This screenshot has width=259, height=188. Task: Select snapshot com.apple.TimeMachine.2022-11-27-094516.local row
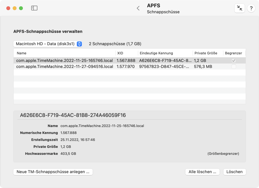[x=130, y=67]
